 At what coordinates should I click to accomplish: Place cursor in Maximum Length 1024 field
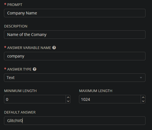[x=110, y=99]
